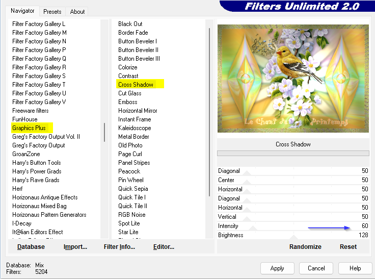
Task: Select the I-Decay category
Action: 22,223
